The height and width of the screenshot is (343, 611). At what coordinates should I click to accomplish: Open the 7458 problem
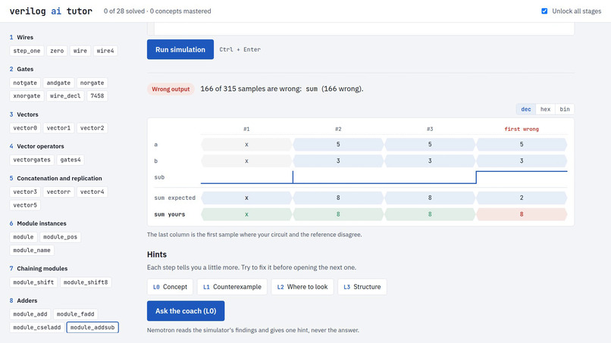97,95
